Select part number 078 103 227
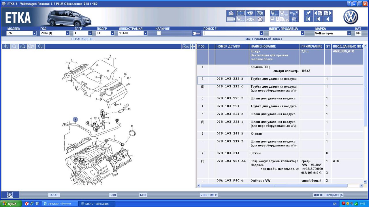Screen dimensions: 369x207 tap(228, 106)
